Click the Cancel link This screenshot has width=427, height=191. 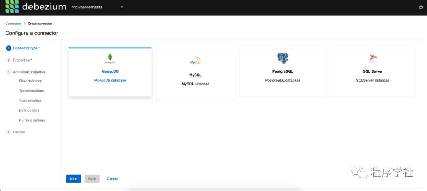112,179
